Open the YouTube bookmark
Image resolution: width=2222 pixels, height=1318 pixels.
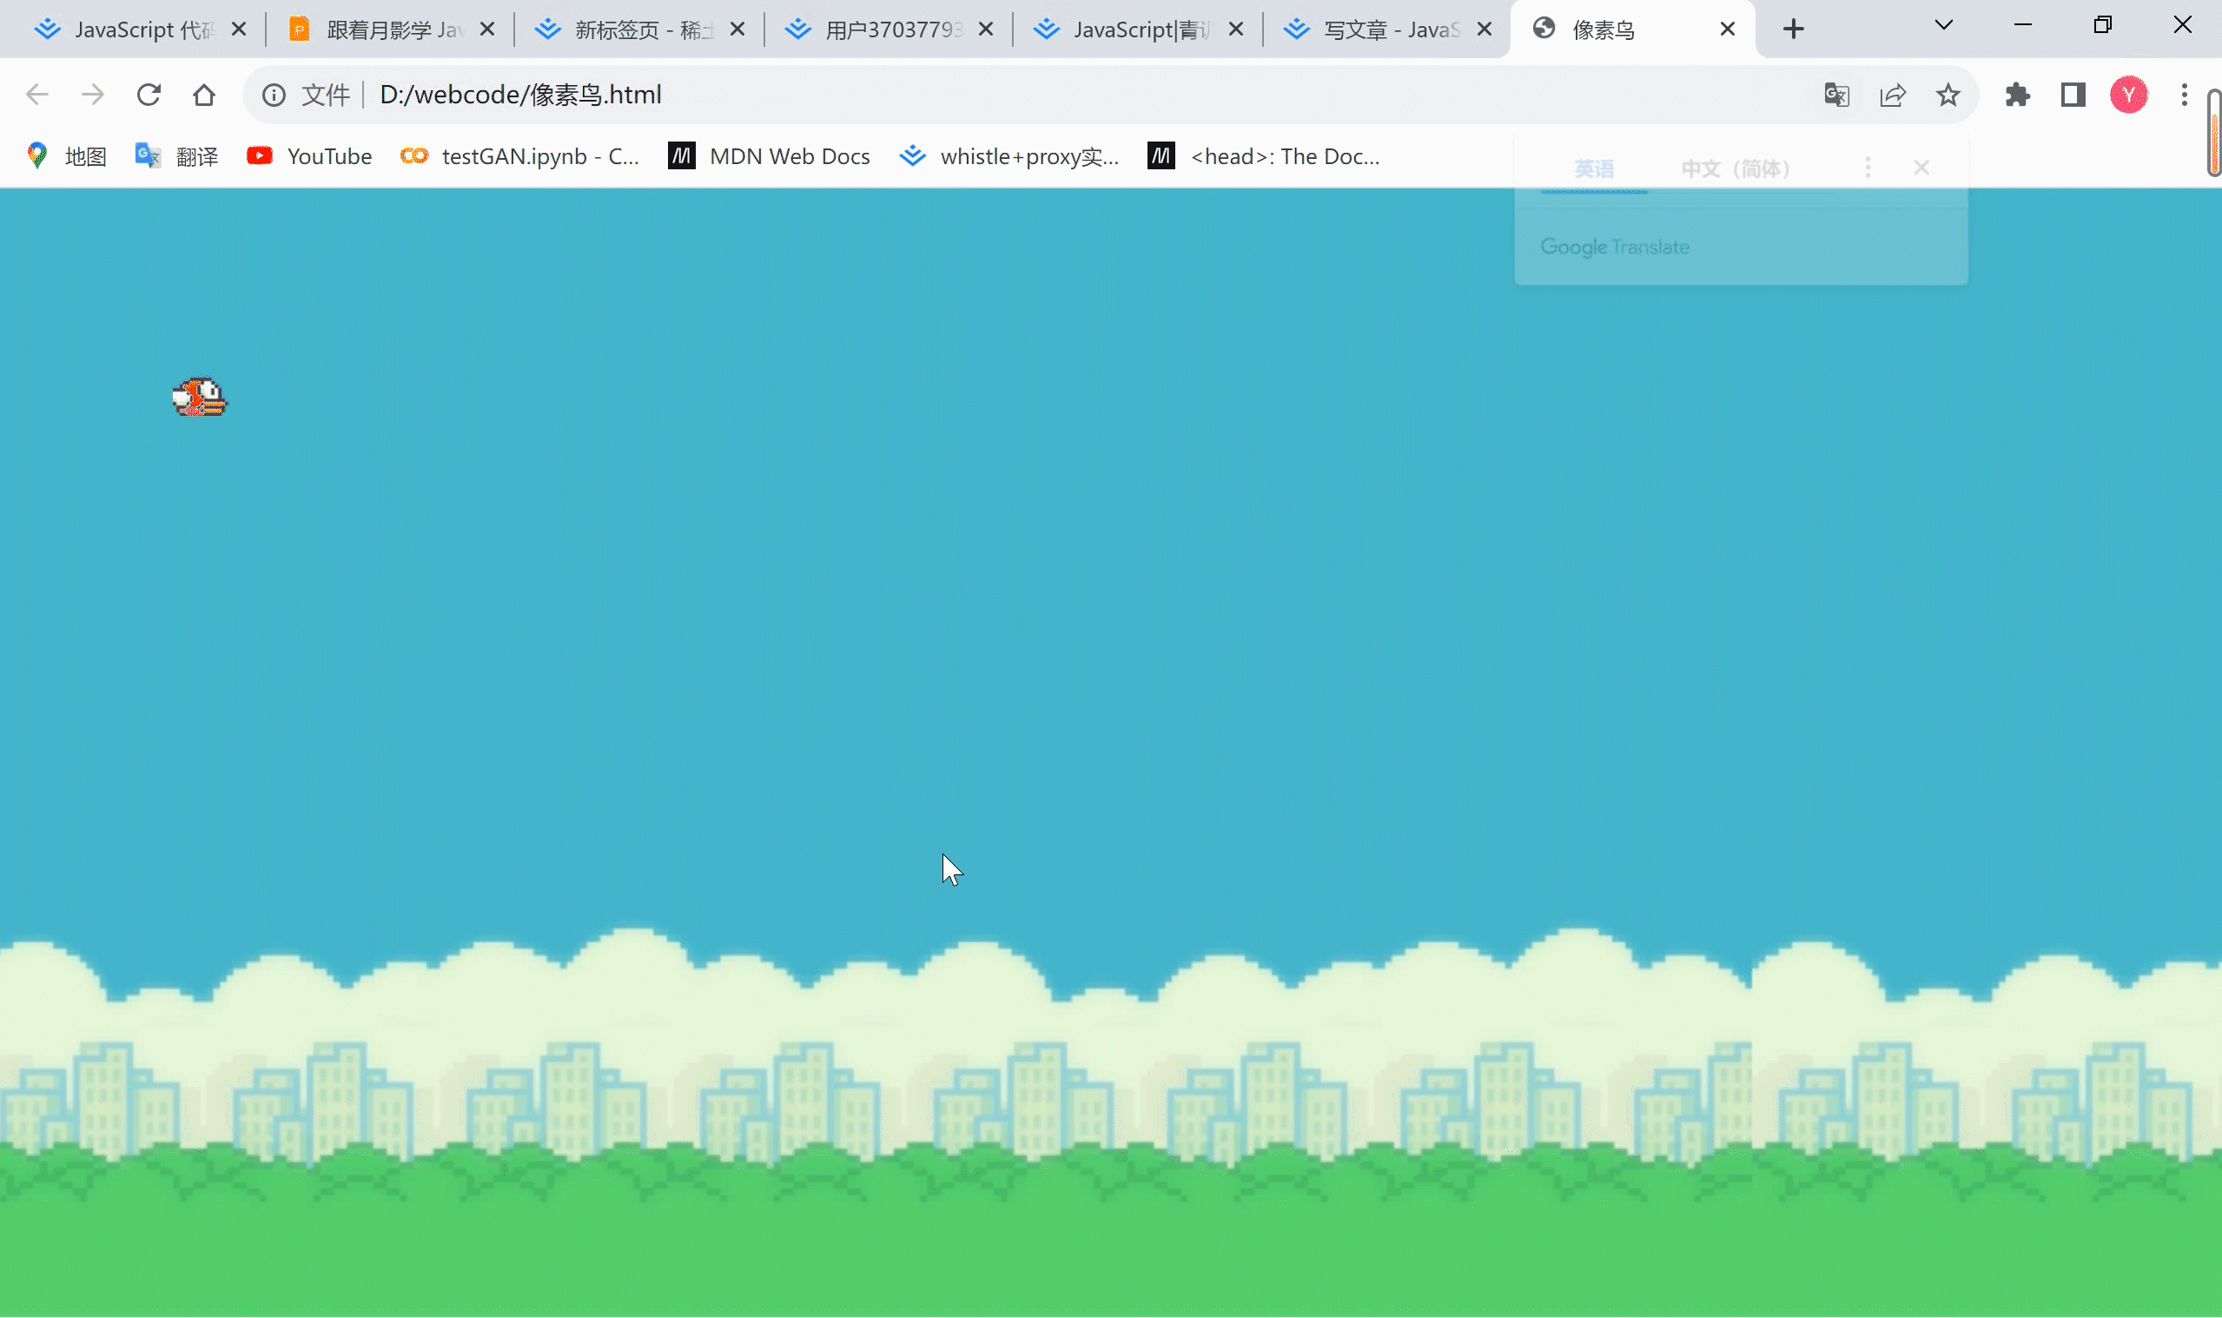click(309, 156)
